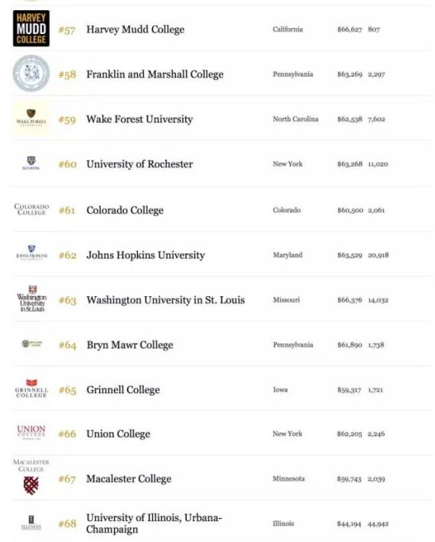Image resolution: width=435 pixels, height=542 pixels.
Task: Select University of Illinois, Urbana-Champaign title
Action: [x=154, y=523]
